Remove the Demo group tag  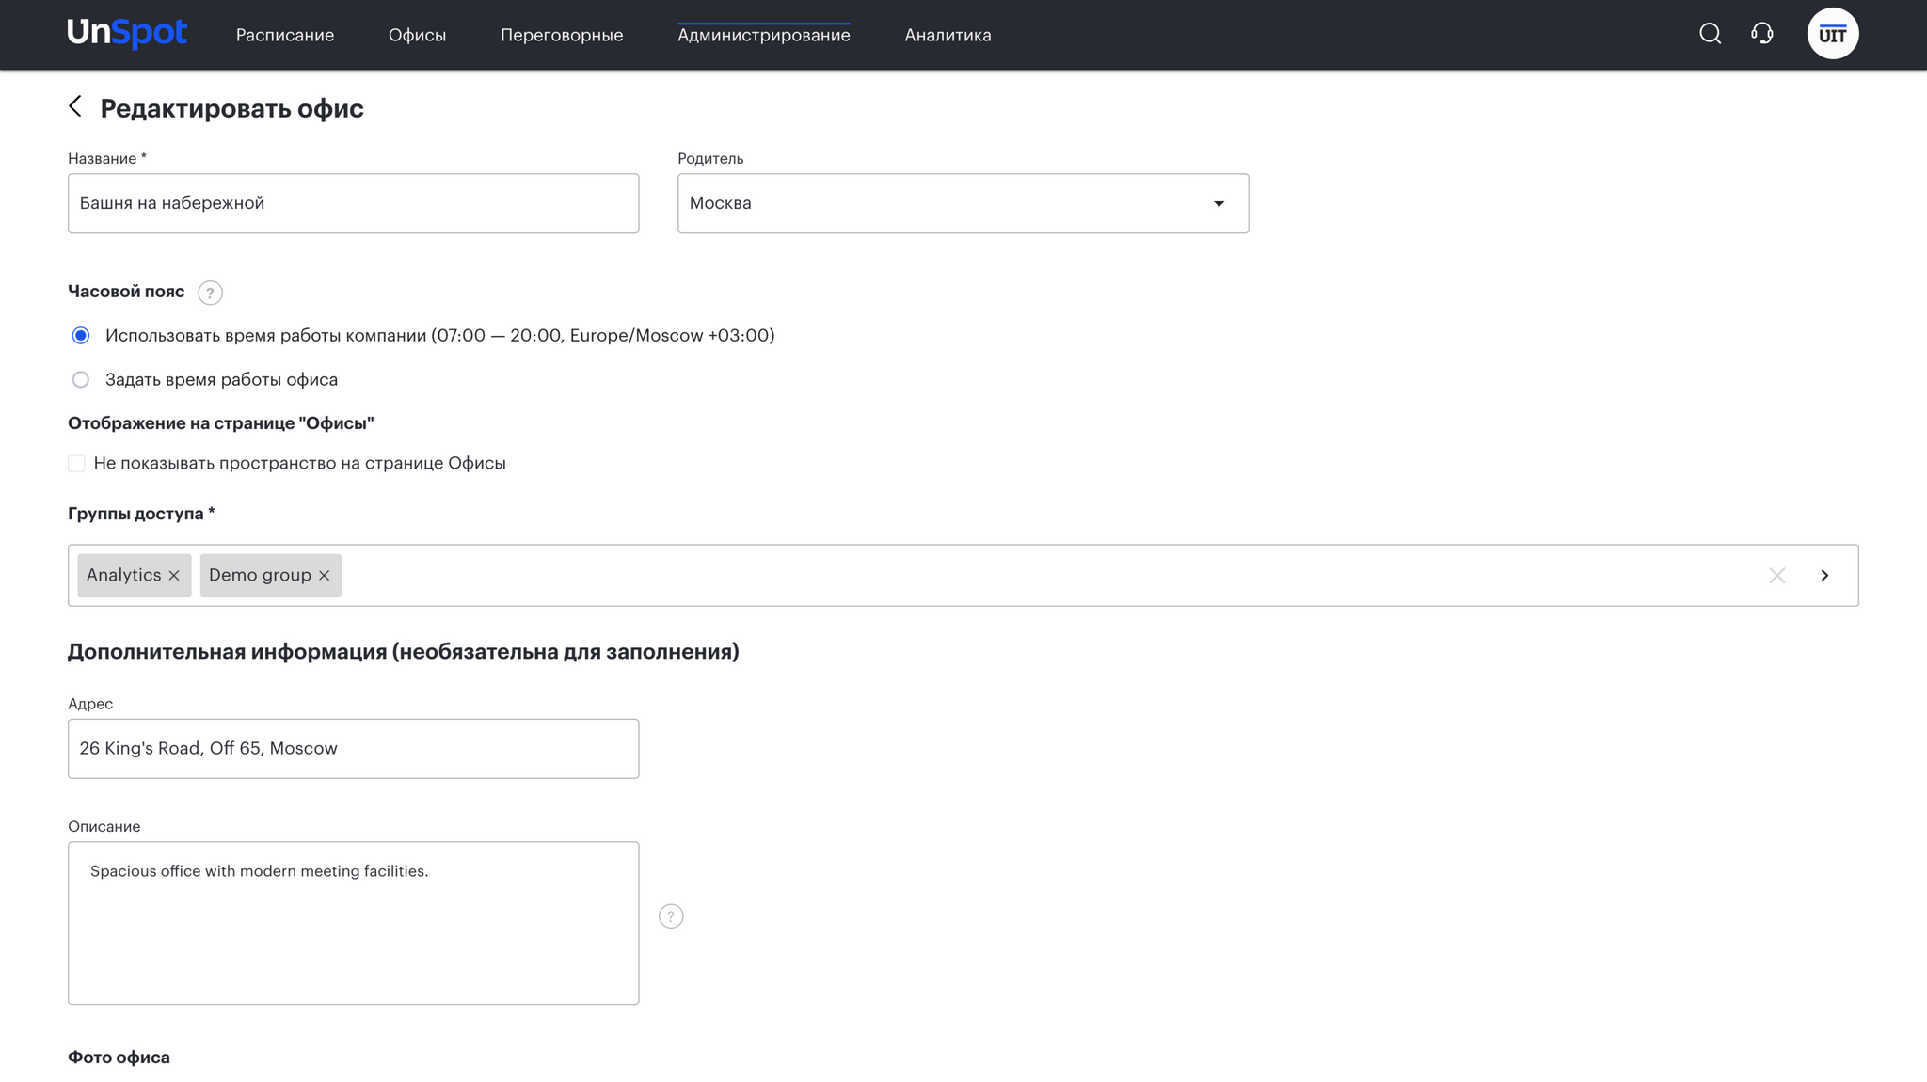[324, 575]
